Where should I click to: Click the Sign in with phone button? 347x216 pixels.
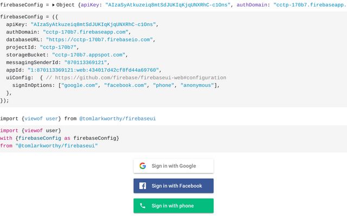coord(173,206)
